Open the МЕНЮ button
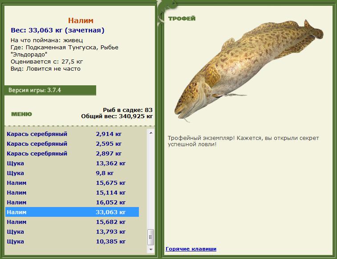337x259 pixels. [21, 114]
